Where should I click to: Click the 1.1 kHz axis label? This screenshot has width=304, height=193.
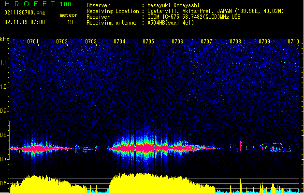pyautogui.click(x=4, y=63)
